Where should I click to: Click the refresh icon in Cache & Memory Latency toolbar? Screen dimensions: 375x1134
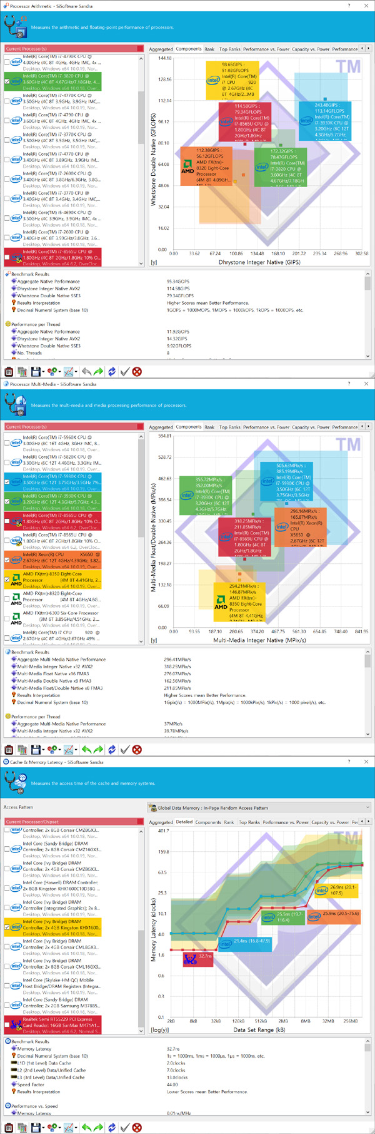click(112, 1128)
